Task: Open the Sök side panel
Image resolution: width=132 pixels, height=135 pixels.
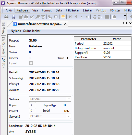Action: pos(4,63)
